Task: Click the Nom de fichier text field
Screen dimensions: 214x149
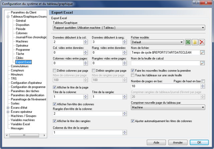Action: coord(166,53)
